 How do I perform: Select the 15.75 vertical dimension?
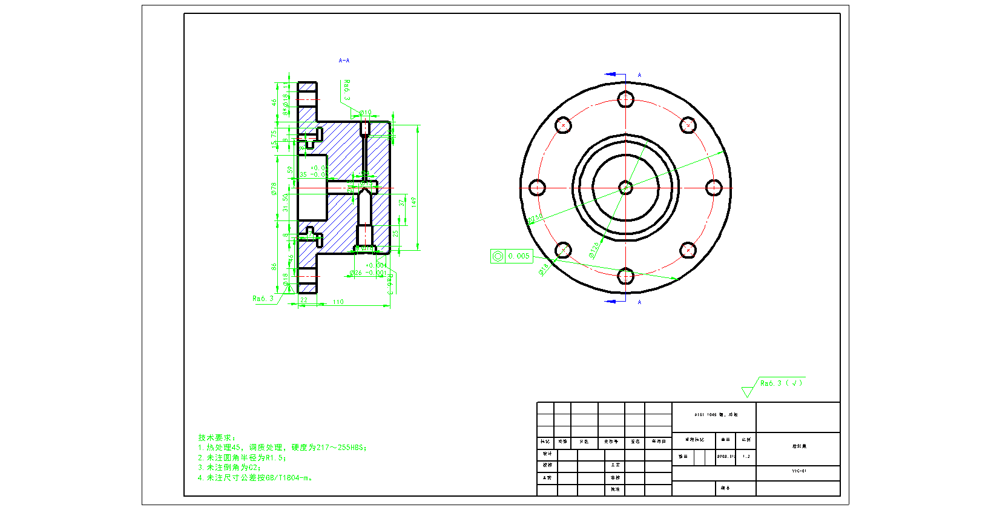point(274,139)
